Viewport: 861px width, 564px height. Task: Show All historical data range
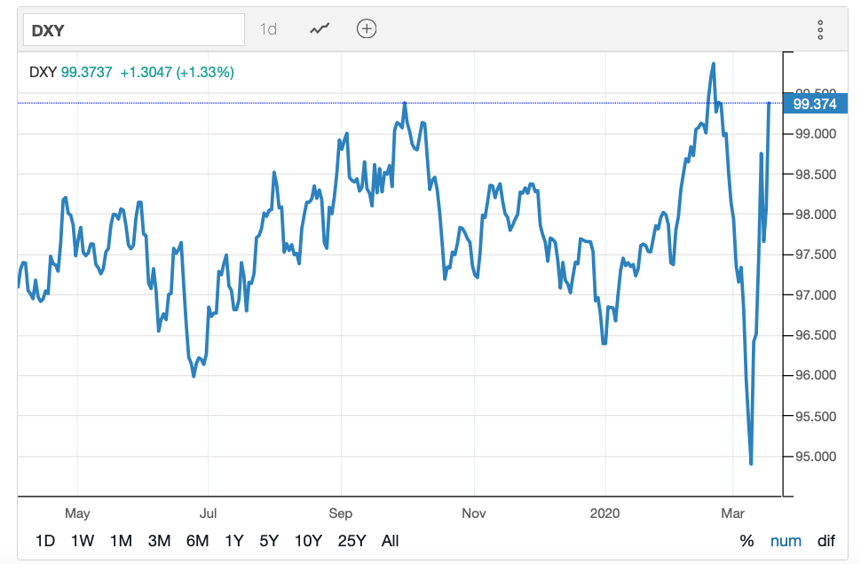(x=390, y=541)
